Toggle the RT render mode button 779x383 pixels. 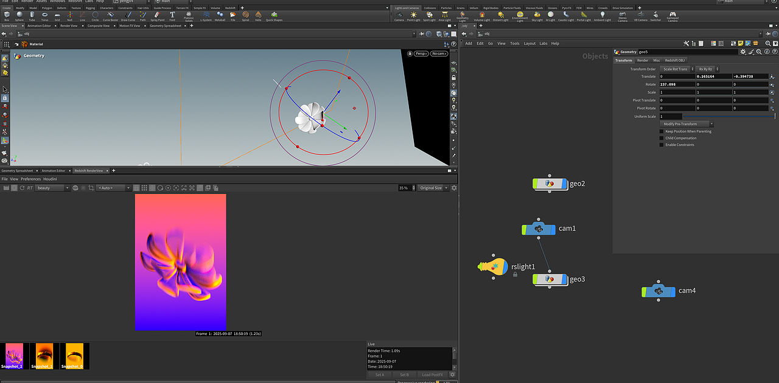30,188
